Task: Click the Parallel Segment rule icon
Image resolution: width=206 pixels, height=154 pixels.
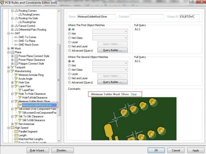Action: point(16,131)
